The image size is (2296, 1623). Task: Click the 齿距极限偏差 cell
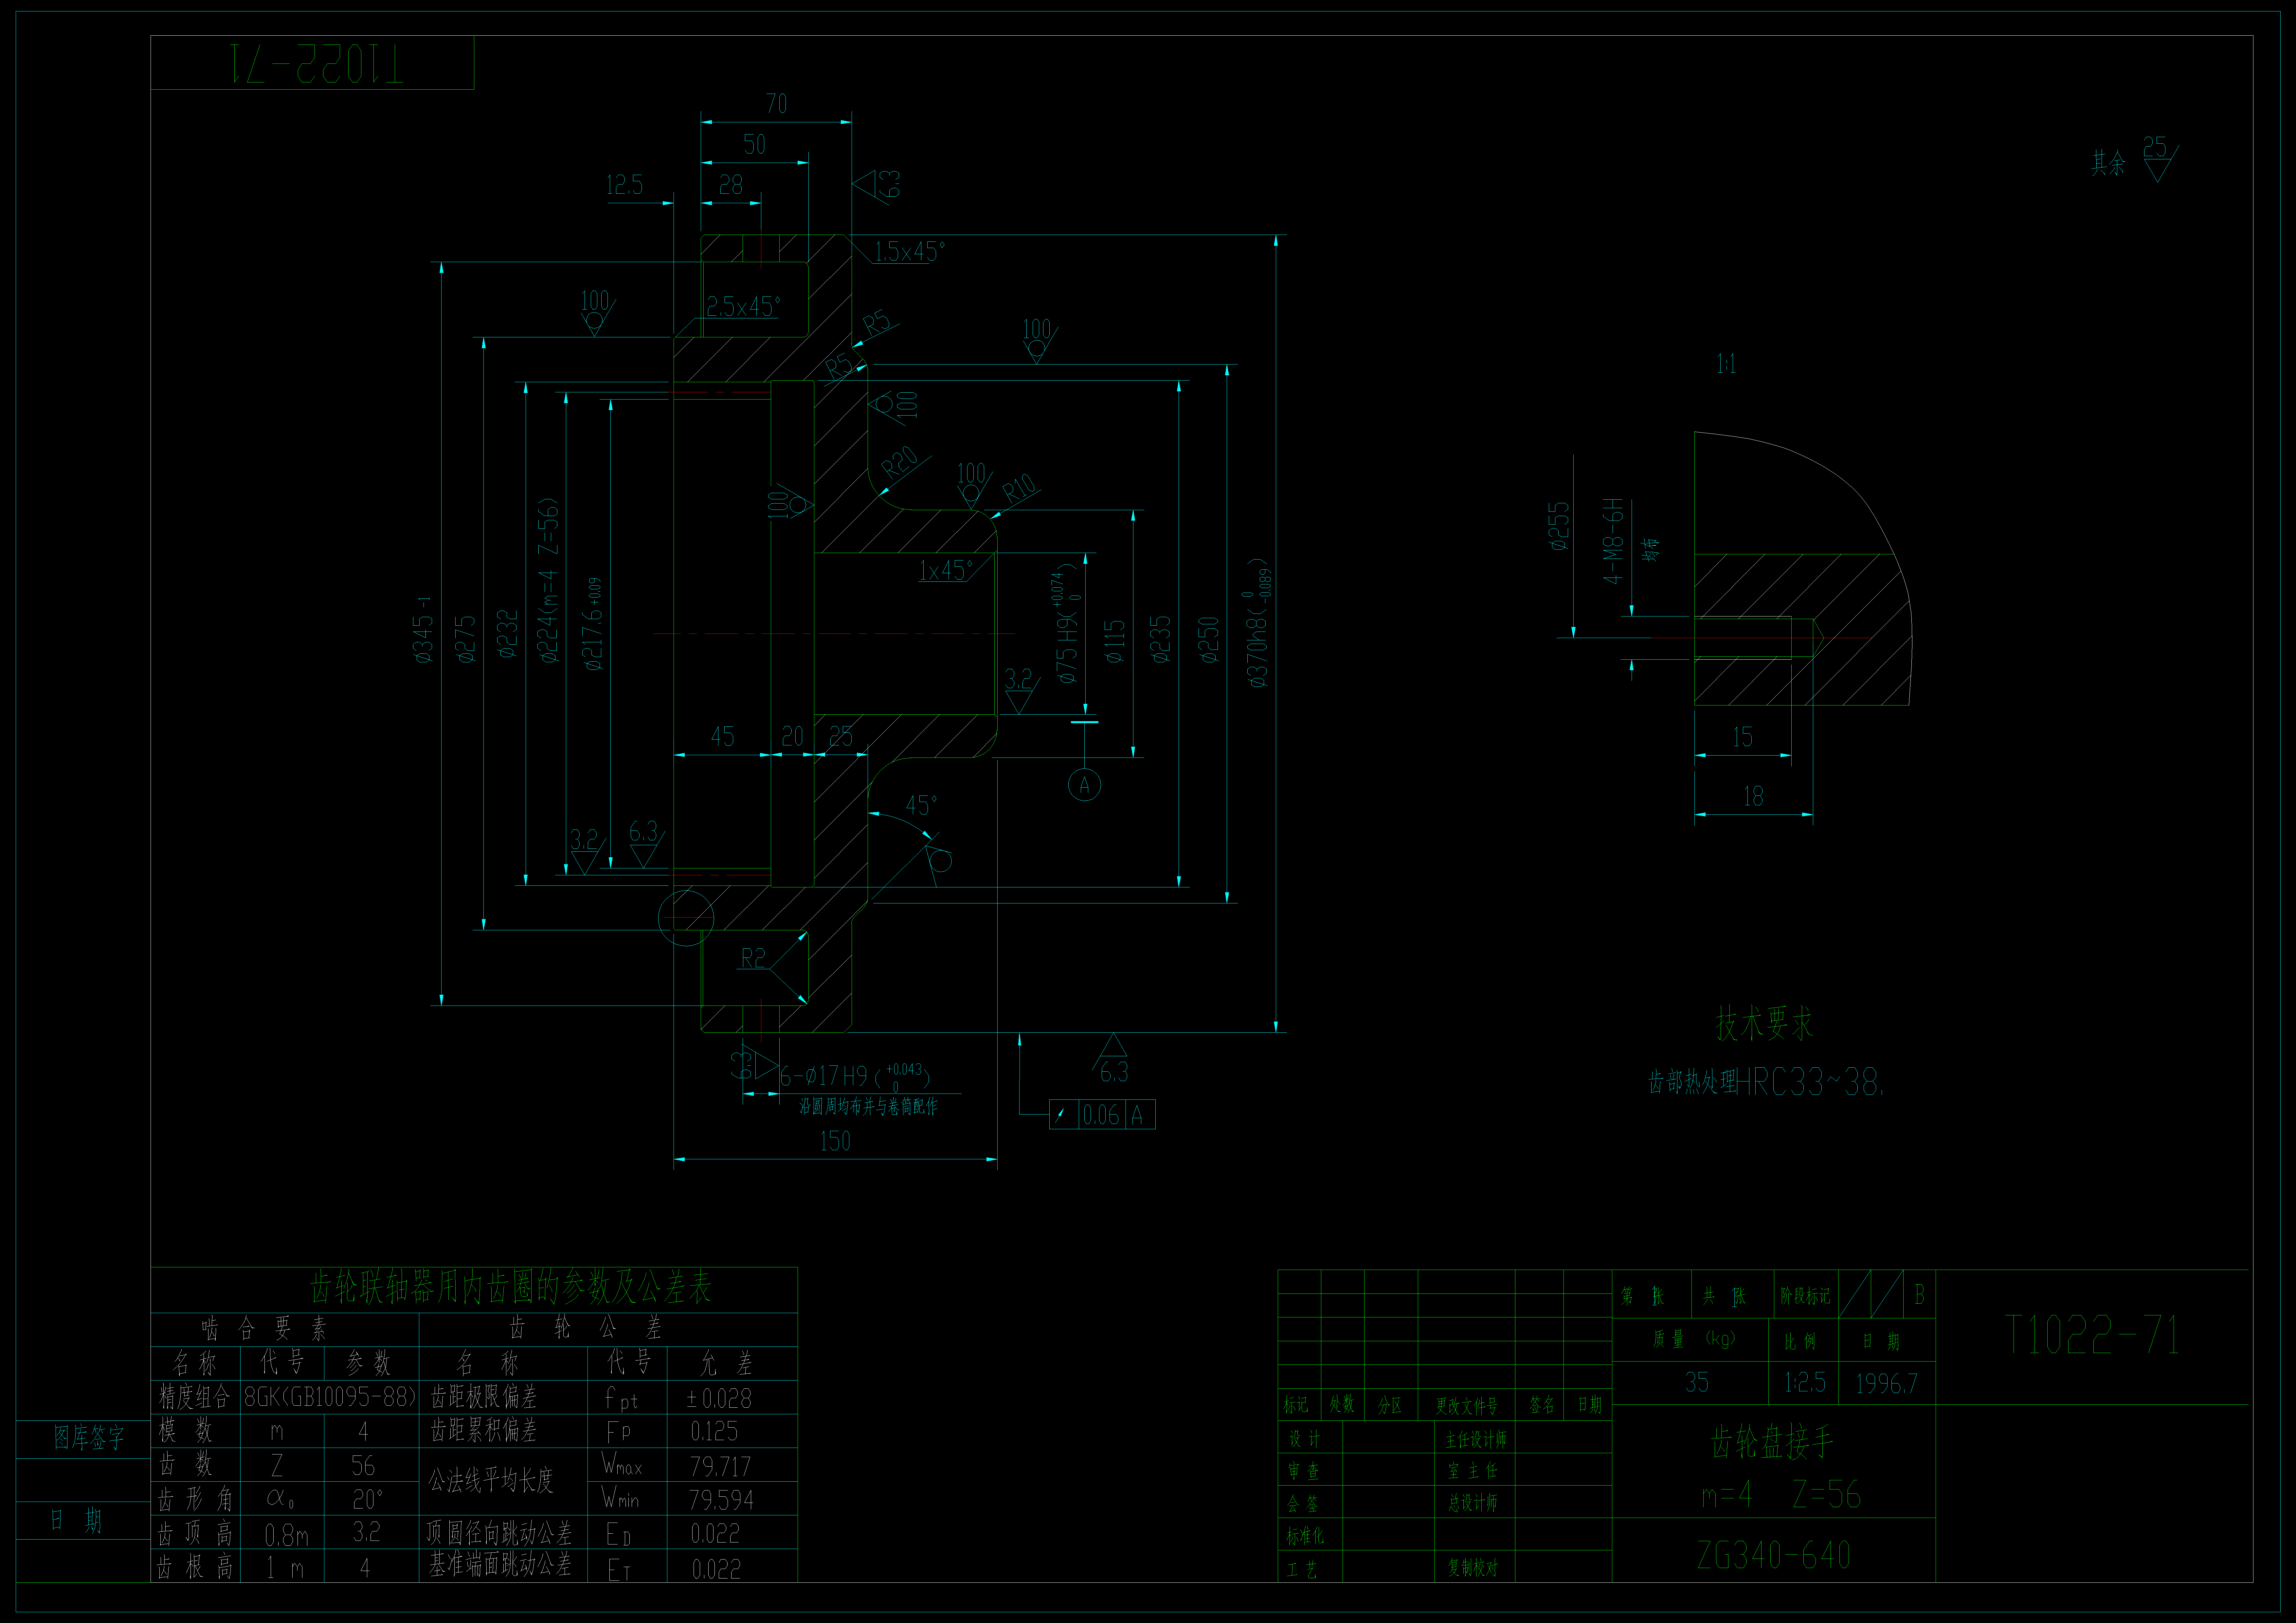(483, 1397)
